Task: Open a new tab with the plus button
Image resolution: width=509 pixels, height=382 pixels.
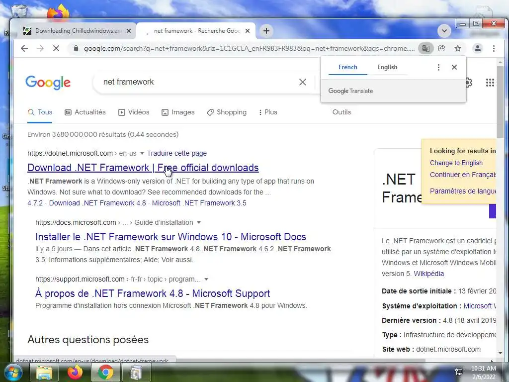Action: (266, 31)
